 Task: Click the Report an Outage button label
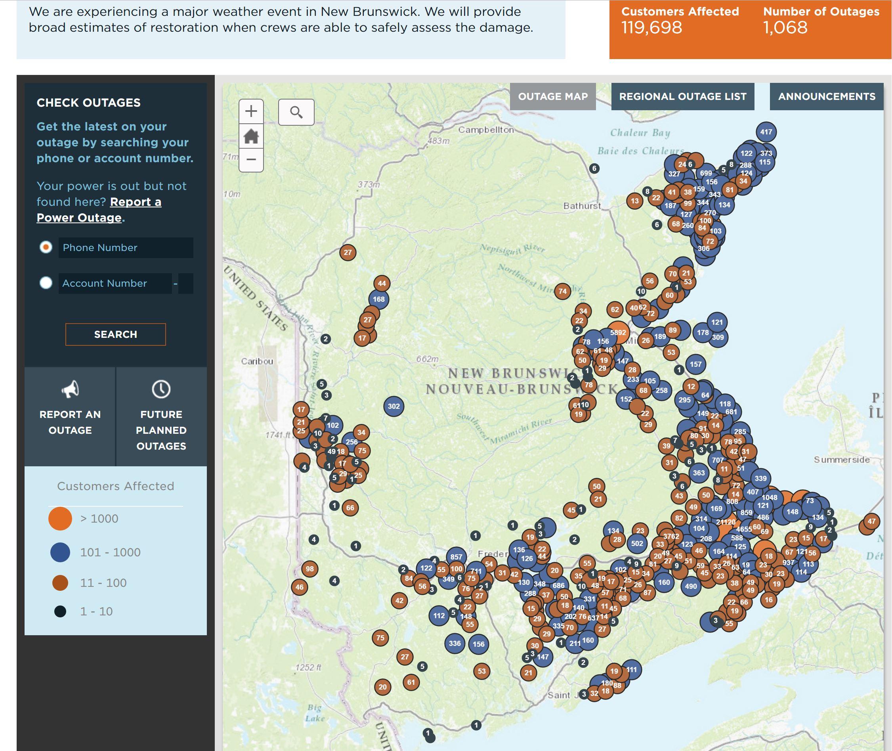pyautogui.click(x=70, y=422)
